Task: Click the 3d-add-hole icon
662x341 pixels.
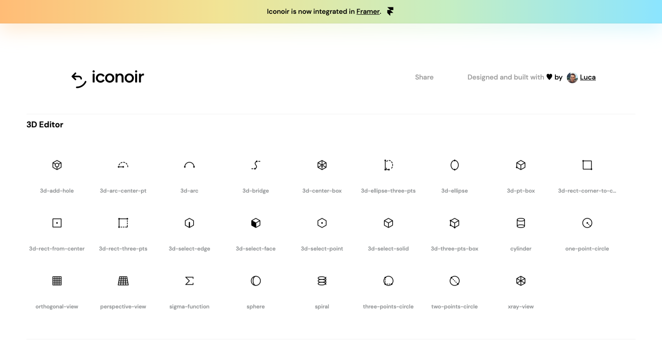Action: pos(57,165)
